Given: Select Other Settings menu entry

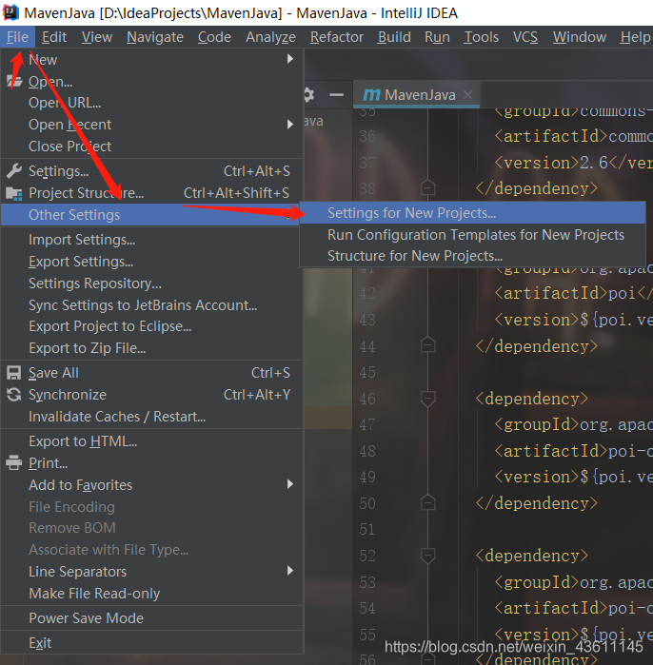Looking at the screenshot, I should [152, 215].
